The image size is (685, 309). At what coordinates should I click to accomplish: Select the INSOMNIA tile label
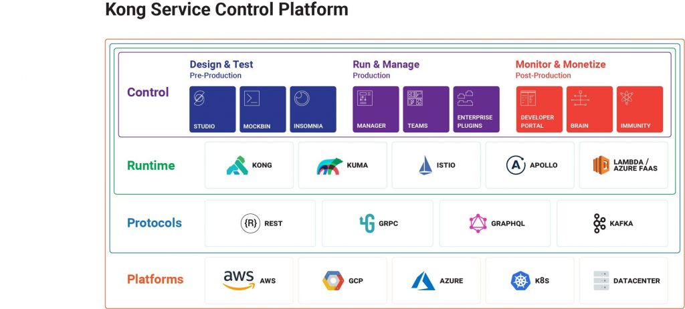point(308,126)
